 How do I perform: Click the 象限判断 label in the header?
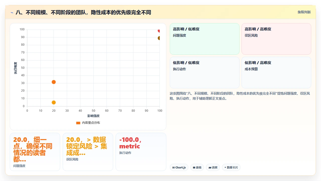coord(304,12)
